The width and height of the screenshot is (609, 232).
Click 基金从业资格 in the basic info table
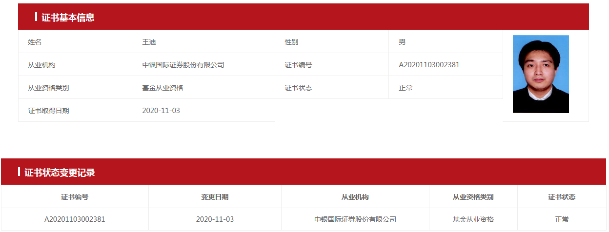click(x=162, y=88)
